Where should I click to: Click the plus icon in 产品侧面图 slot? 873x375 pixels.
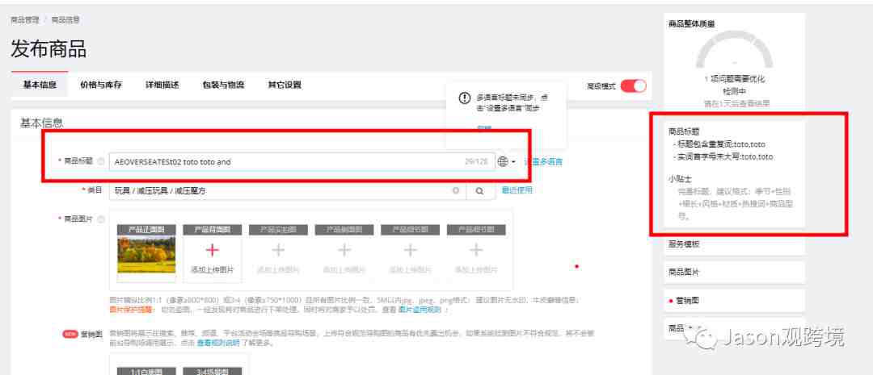pos(344,250)
